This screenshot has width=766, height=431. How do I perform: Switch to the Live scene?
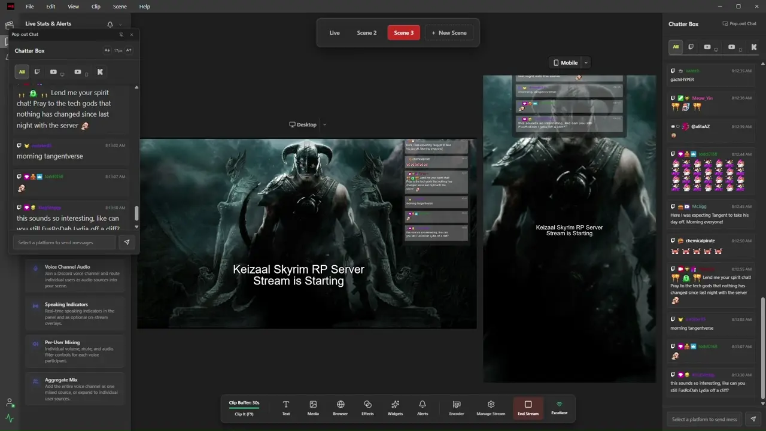335,33
